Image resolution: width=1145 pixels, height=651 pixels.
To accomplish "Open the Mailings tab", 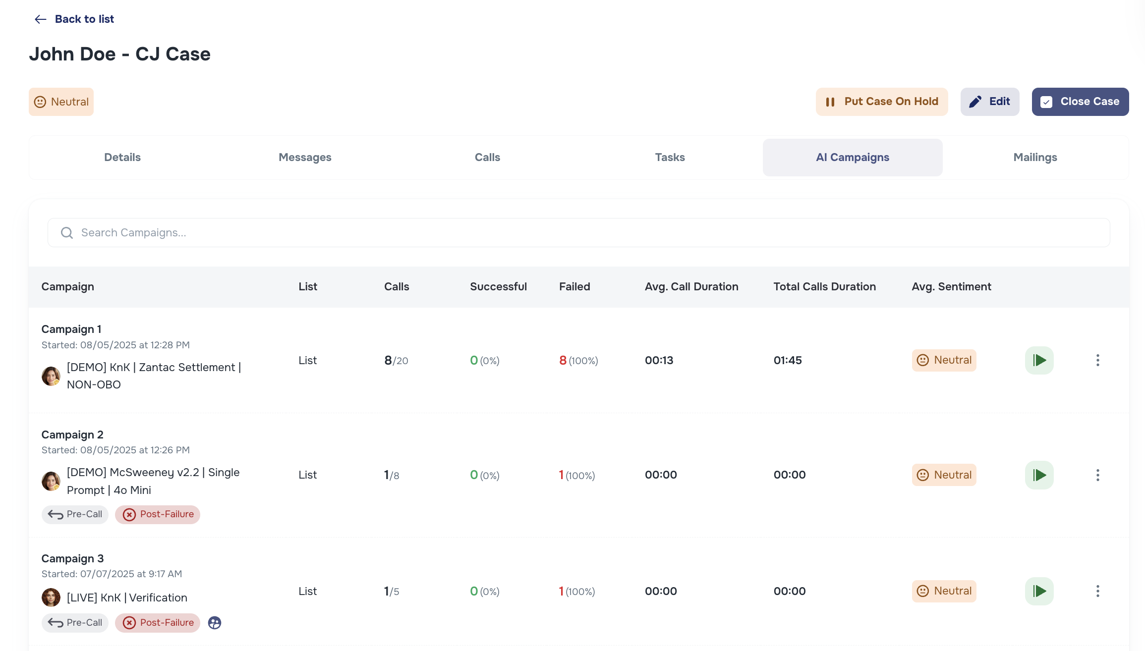I will (1035, 157).
